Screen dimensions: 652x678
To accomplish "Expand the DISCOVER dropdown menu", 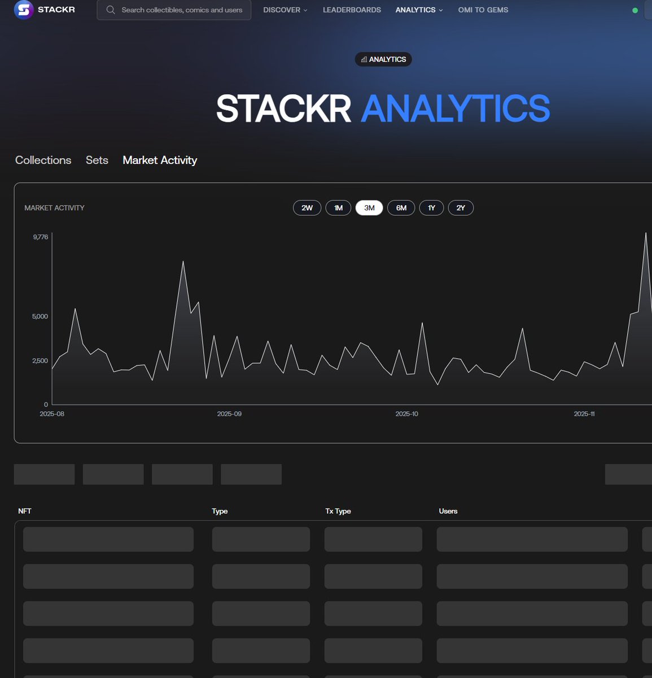I will [x=285, y=10].
